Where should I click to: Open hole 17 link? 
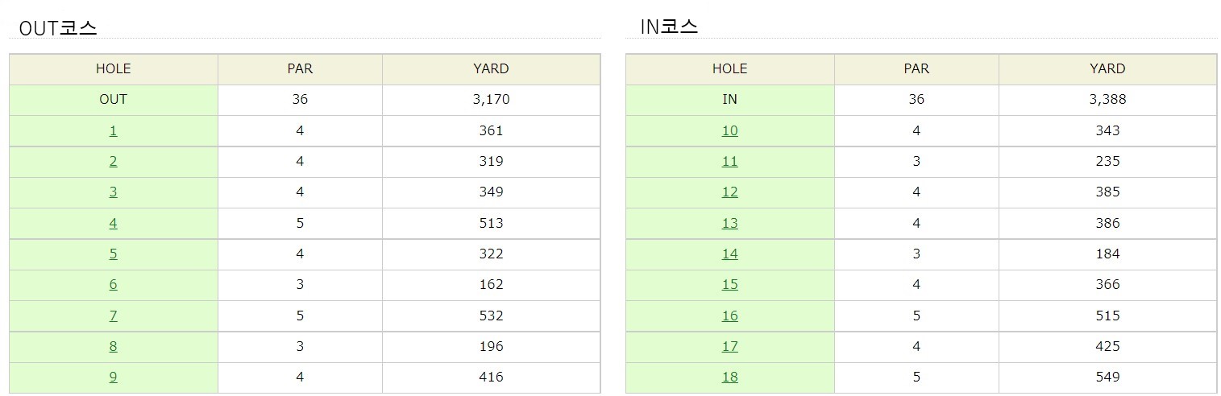[729, 346]
